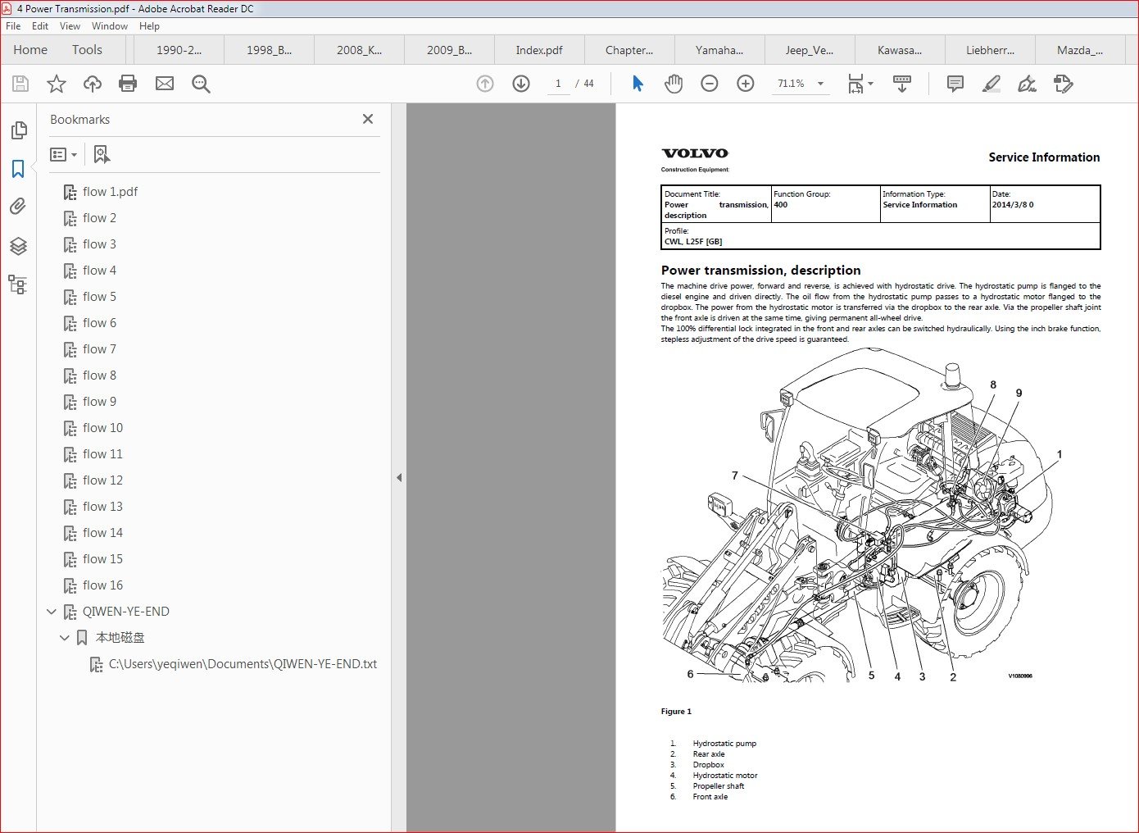Open bookmarks options dropdown menu

[x=64, y=154]
